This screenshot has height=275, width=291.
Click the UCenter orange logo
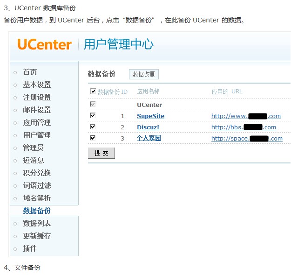(44, 44)
